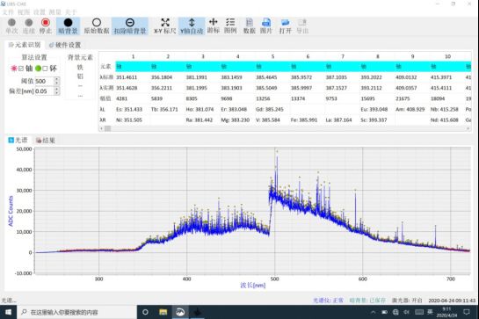Open the Windows Start menu
The image size is (479, 319).
(x=8, y=312)
